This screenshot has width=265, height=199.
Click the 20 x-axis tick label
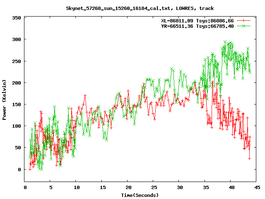pyautogui.click(x=128, y=187)
